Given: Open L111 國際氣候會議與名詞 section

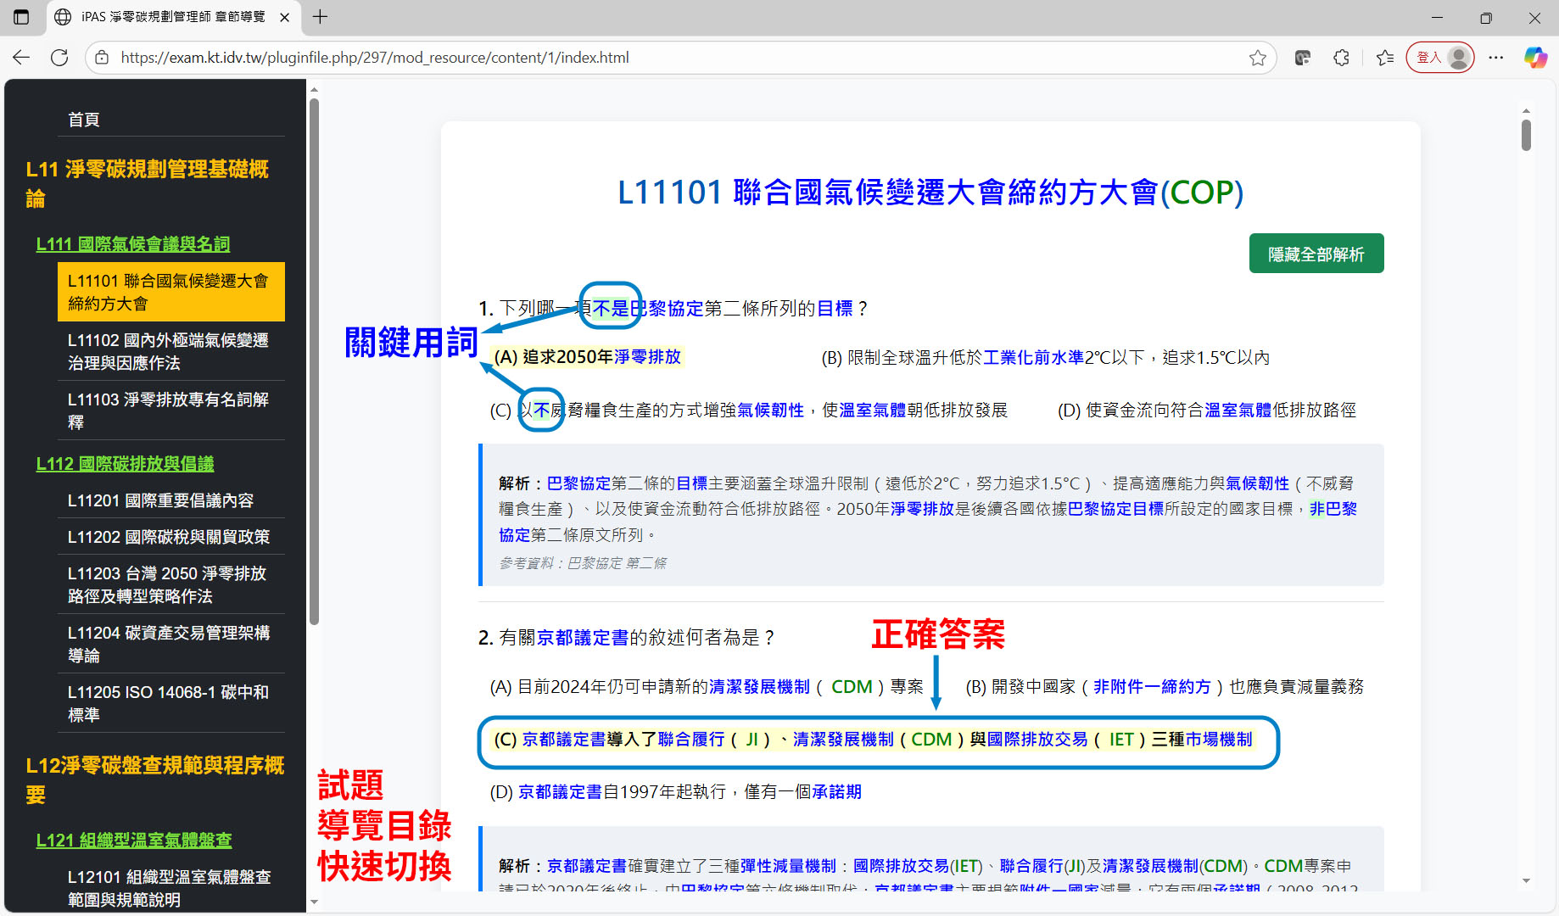Looking at the screenshot, I should [132, 244].
